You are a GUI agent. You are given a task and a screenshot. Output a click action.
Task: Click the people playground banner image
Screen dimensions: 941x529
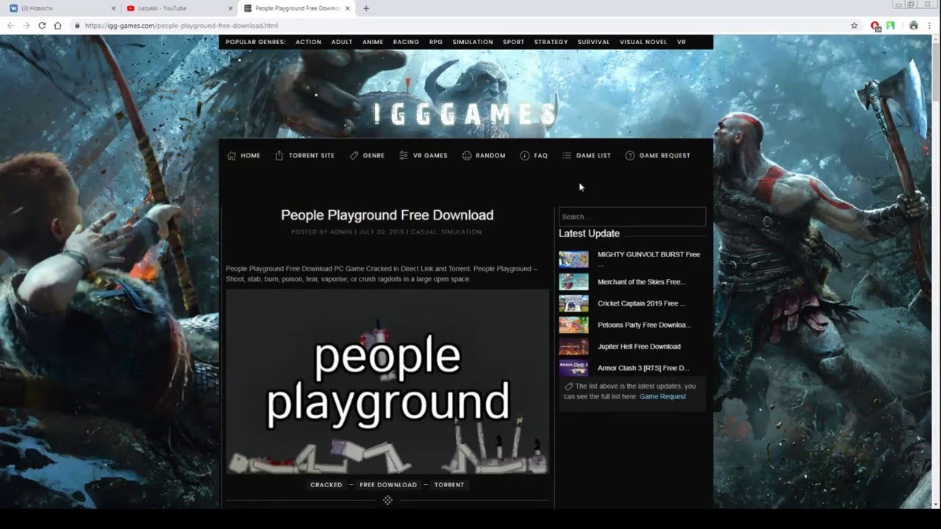click(x=387, y=382)
